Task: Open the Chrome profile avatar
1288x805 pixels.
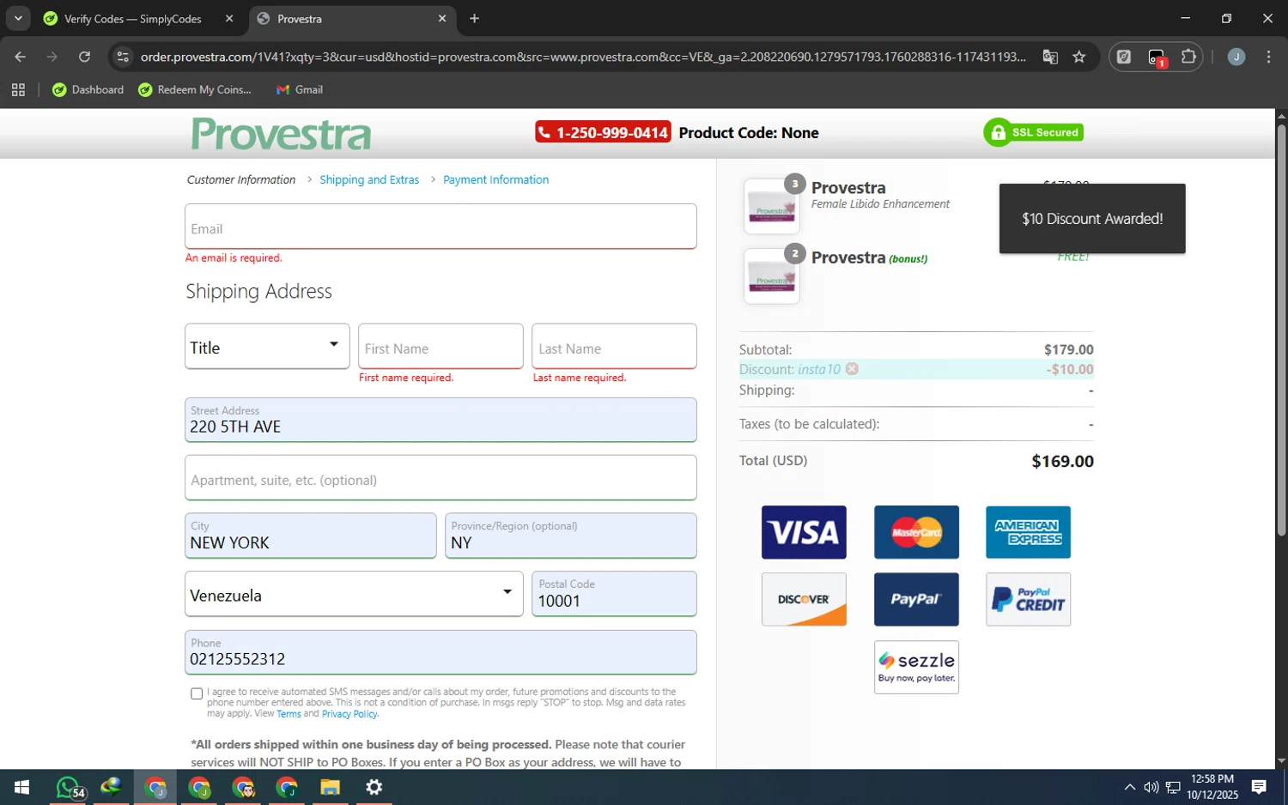Action: (1236, 57)
